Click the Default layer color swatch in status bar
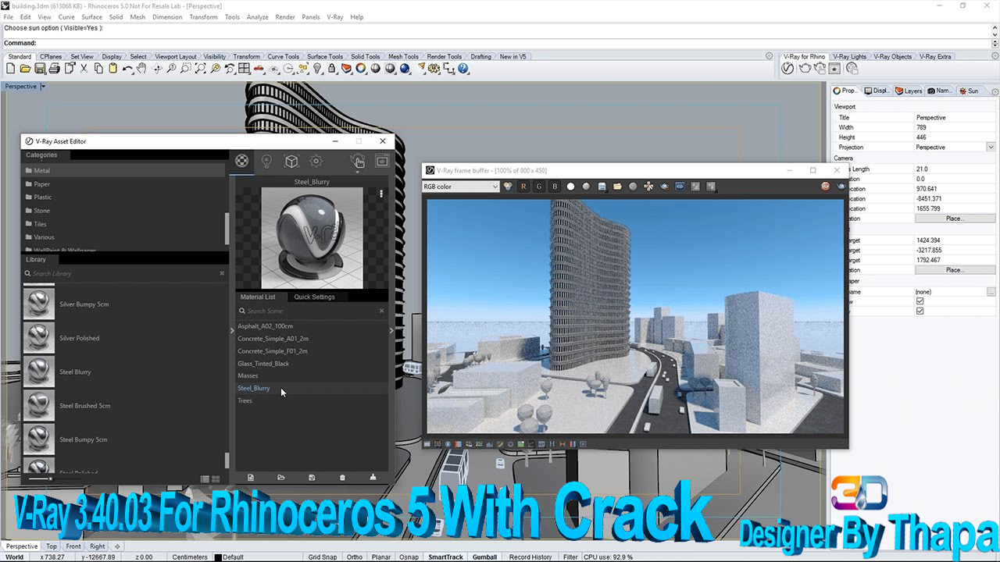This screenshot has width=1000, height=562. tap(218, 557)
